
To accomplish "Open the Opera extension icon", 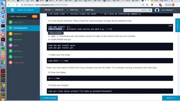I will point(152,5).
